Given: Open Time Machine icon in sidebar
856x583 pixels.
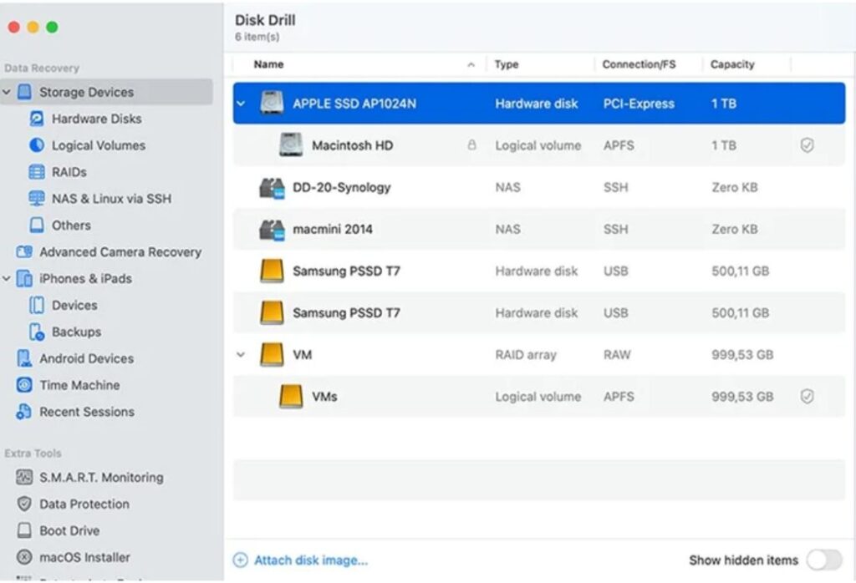Looking at the screenshot, I should [24, 385].
